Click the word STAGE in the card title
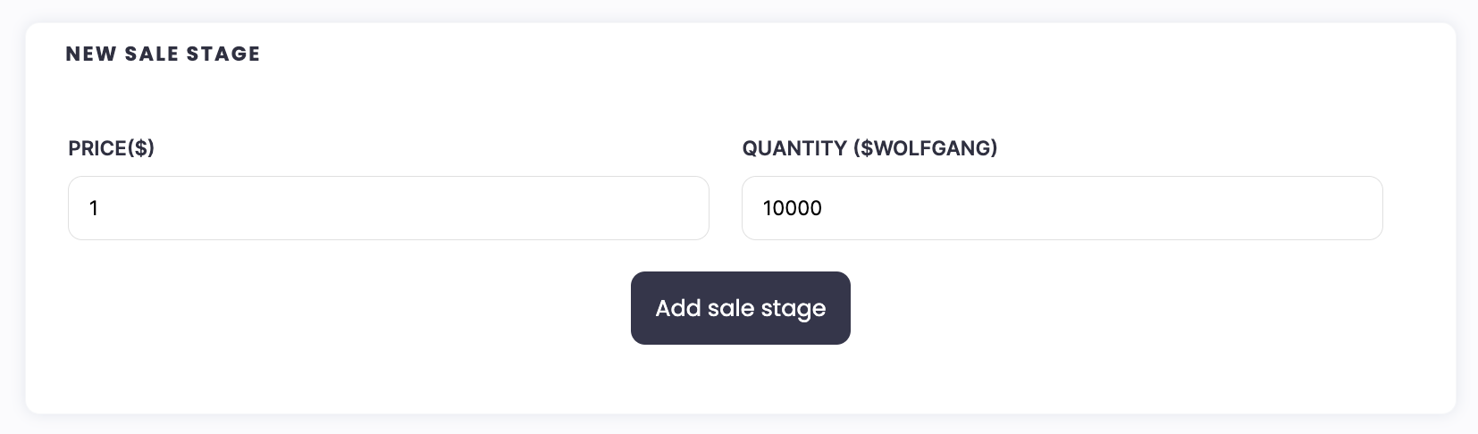 pos(223,54)
